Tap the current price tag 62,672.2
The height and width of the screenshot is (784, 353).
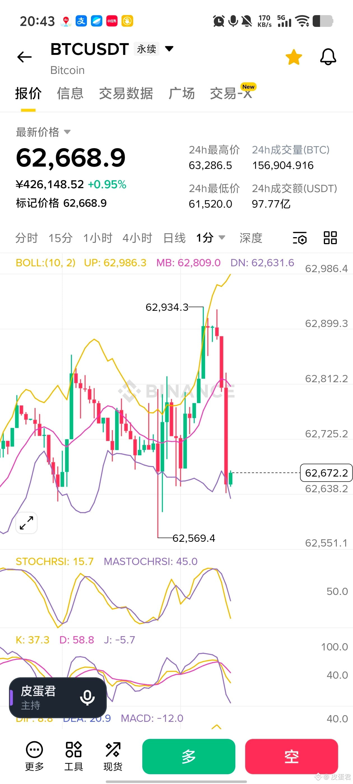tap(326, 473)
